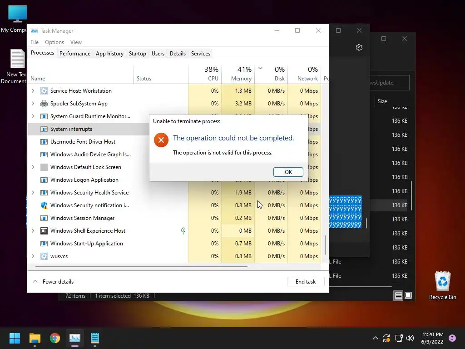Open the Details tab
Image resolution: width=465 pixels, height=349 pixels.
(178, 54)
